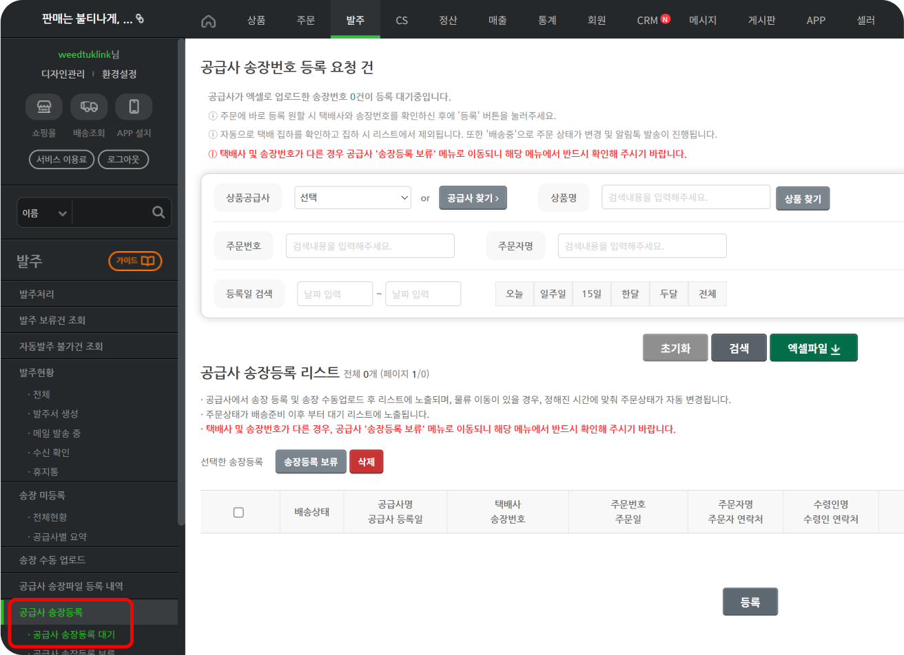Screen dimensions: 904x655
Task: Open the 디자인관리 link
Action: pyautogui.click(x=63, y=74)
